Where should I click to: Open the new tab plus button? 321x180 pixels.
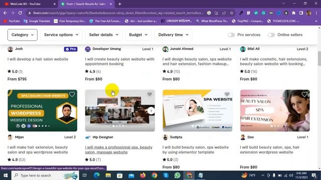click(120, 4)
